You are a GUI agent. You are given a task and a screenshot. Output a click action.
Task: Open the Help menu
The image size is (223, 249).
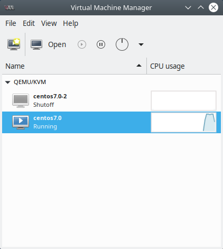[x=70, y=23]
